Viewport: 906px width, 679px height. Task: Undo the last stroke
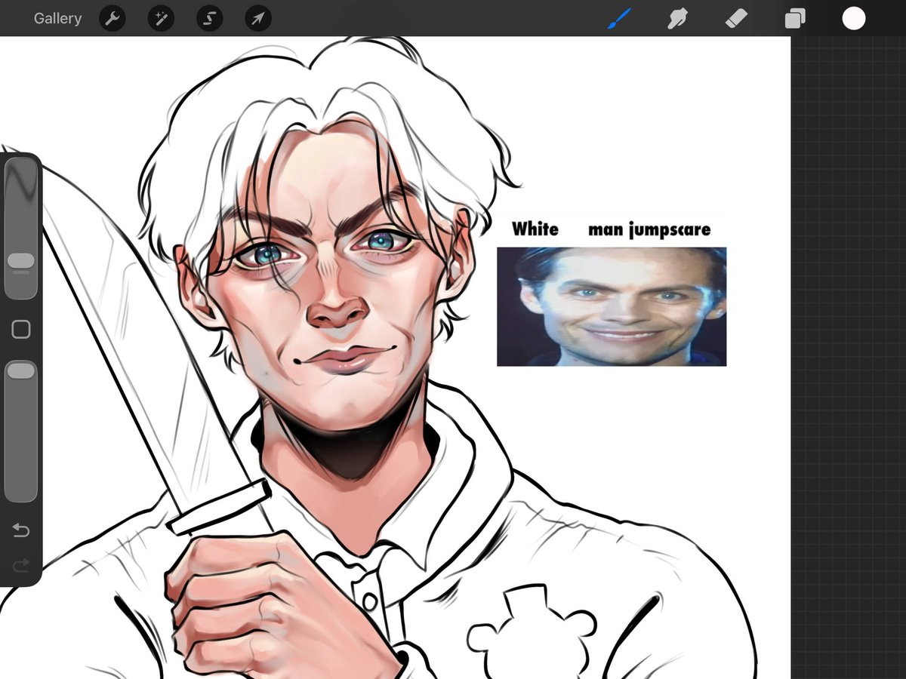pos(21,531)
